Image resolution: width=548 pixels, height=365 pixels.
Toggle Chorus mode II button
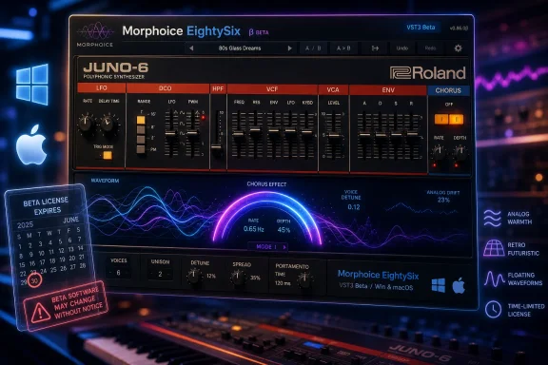tap(457, 120)
